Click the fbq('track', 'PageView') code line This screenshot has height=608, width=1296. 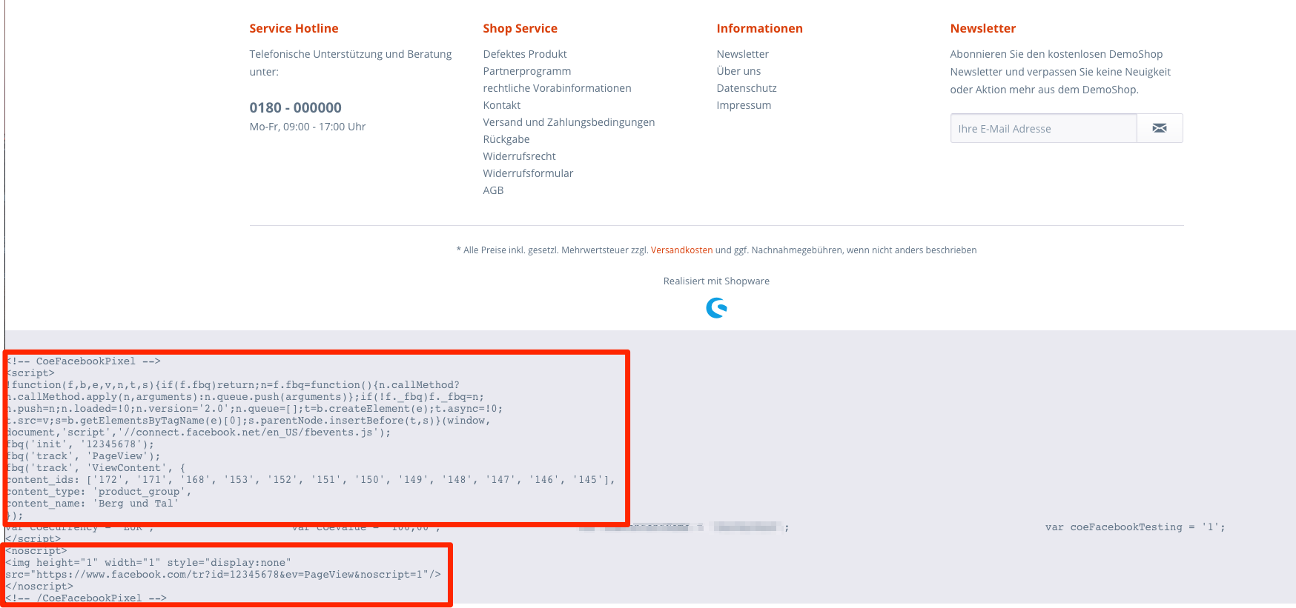click(83, 456)
